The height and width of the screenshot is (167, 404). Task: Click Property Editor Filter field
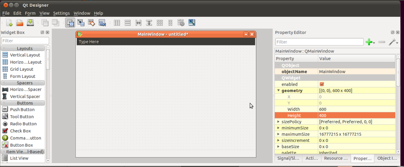coord(319,42)
